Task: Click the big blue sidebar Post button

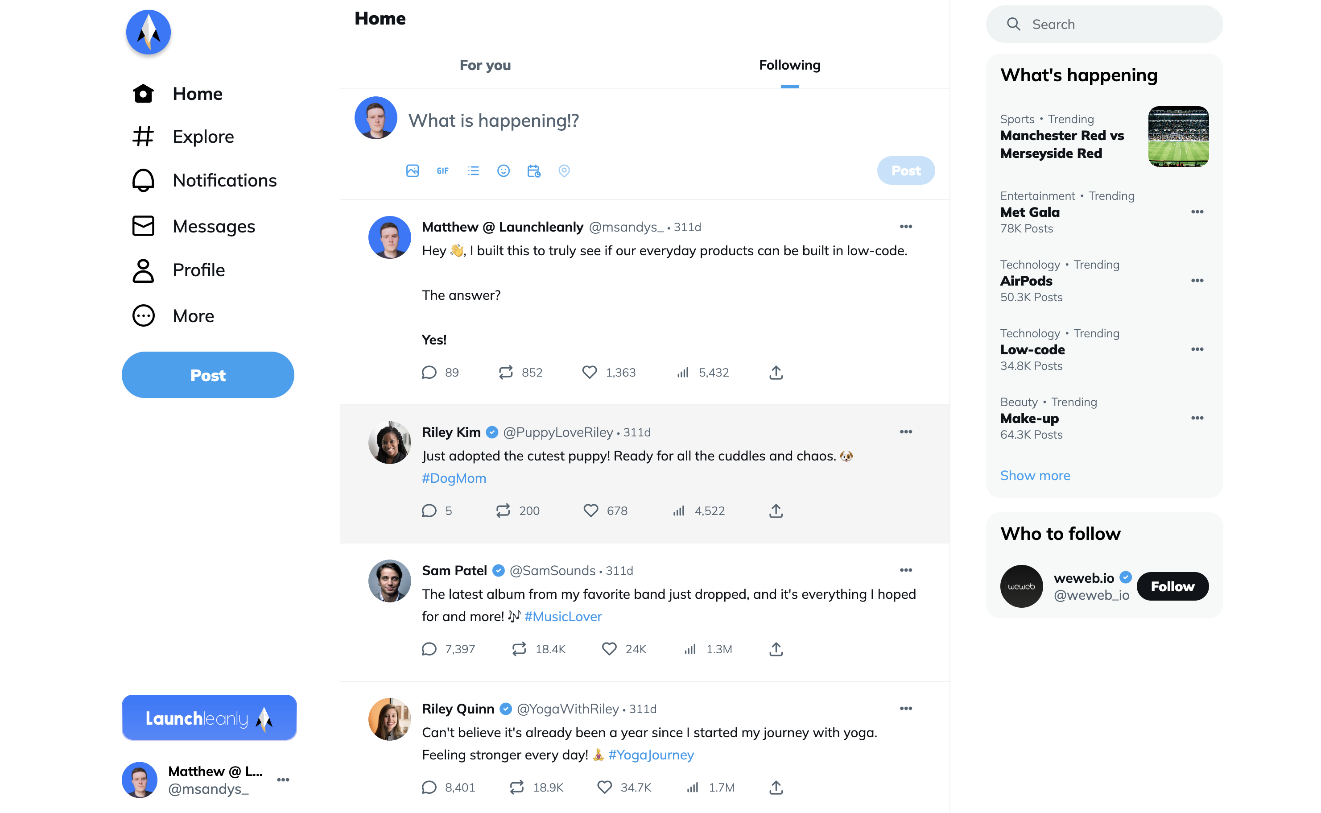Action: [x=208, y=375]
